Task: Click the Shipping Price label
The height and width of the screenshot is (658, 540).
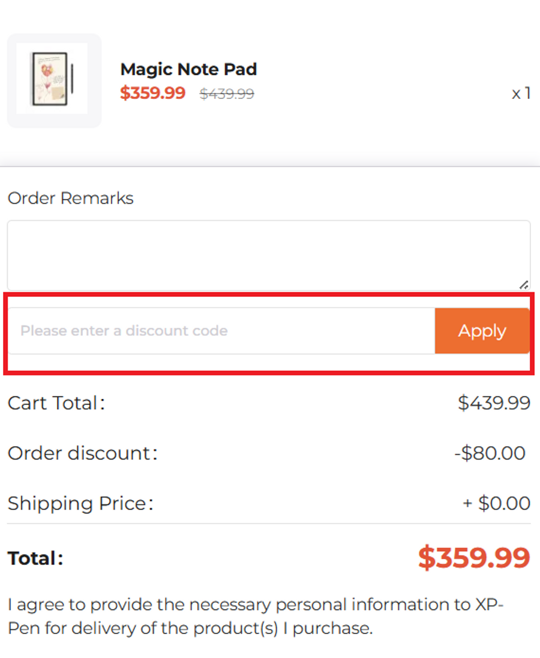Action: 80,504
